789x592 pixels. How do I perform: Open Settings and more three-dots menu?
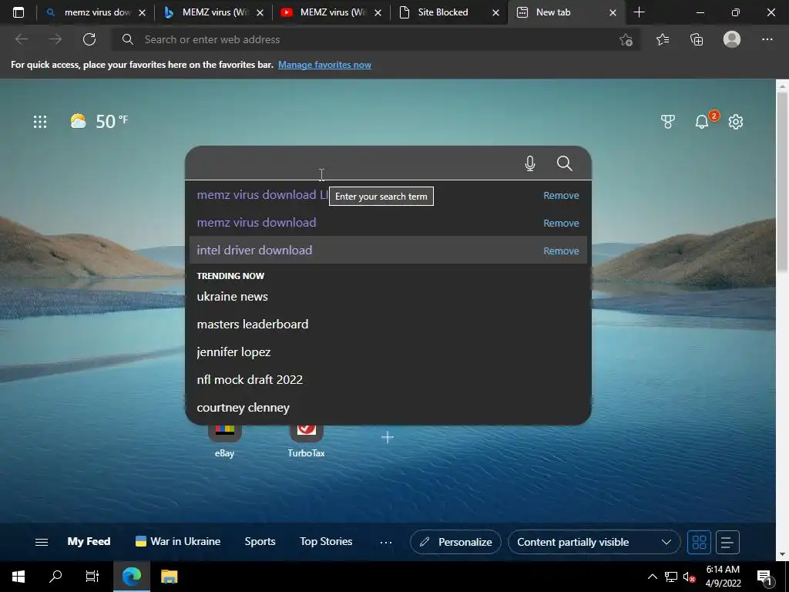pyautogui.click(x=767, y=39)
